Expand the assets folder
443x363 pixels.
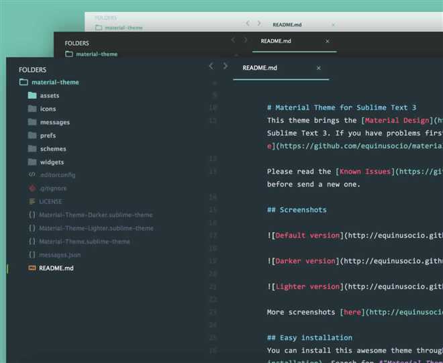(x=50, y=95)
